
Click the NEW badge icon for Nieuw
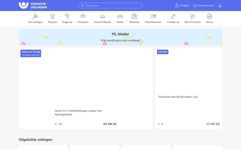pos(210,16)
